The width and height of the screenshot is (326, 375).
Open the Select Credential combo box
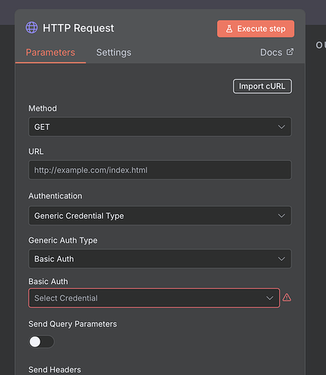coord(154,298)
